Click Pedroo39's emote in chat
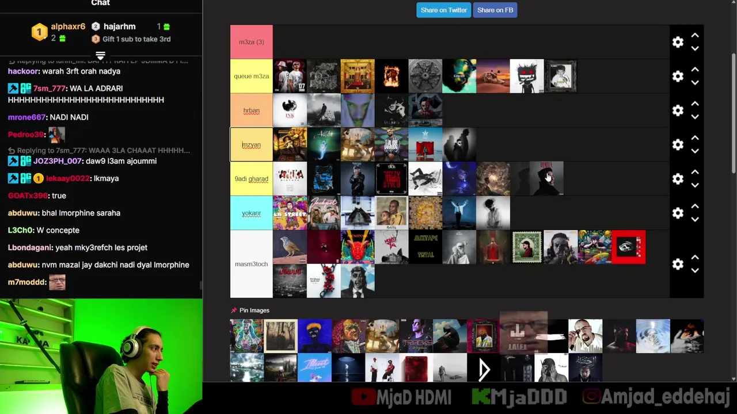This screenshot has height=414, width=737. (56, 135)
